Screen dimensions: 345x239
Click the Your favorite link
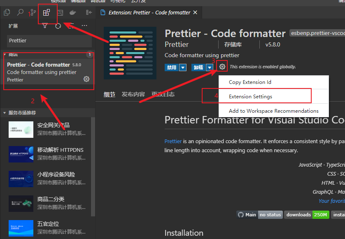click(x=331, y=201)
